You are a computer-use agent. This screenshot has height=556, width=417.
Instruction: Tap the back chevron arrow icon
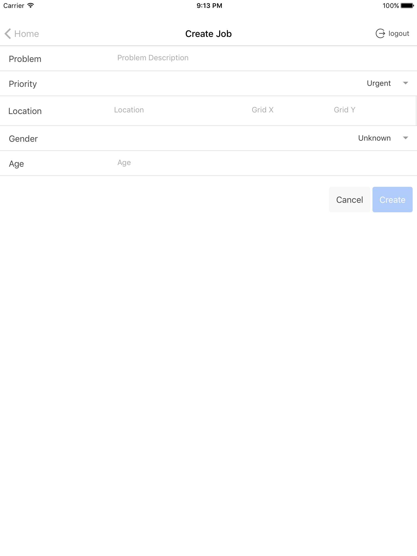click(x=8, y=34)
